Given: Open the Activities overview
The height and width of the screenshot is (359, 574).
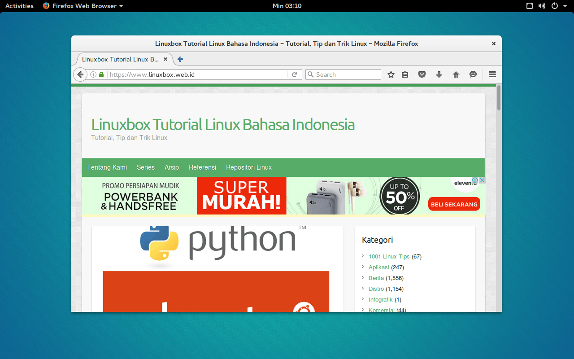Looking at the screenshot, I should pos(19,6).
